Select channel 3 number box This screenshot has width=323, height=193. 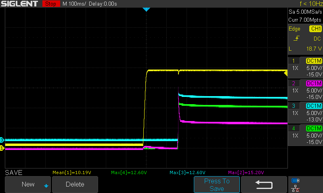[294, 106]
